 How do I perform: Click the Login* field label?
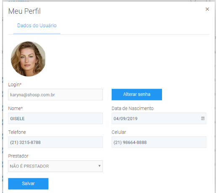tap(15, 85)
